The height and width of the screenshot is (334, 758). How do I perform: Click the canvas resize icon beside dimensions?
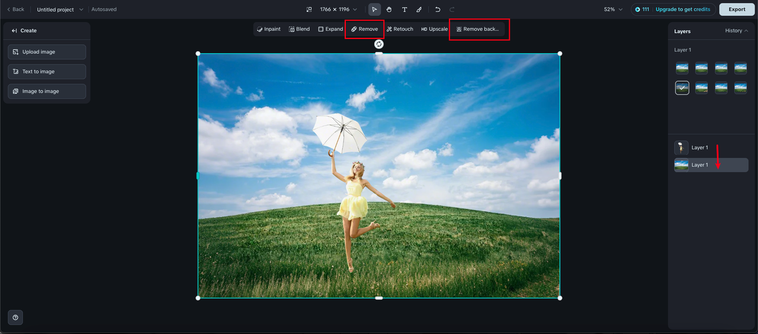[309, 9]
